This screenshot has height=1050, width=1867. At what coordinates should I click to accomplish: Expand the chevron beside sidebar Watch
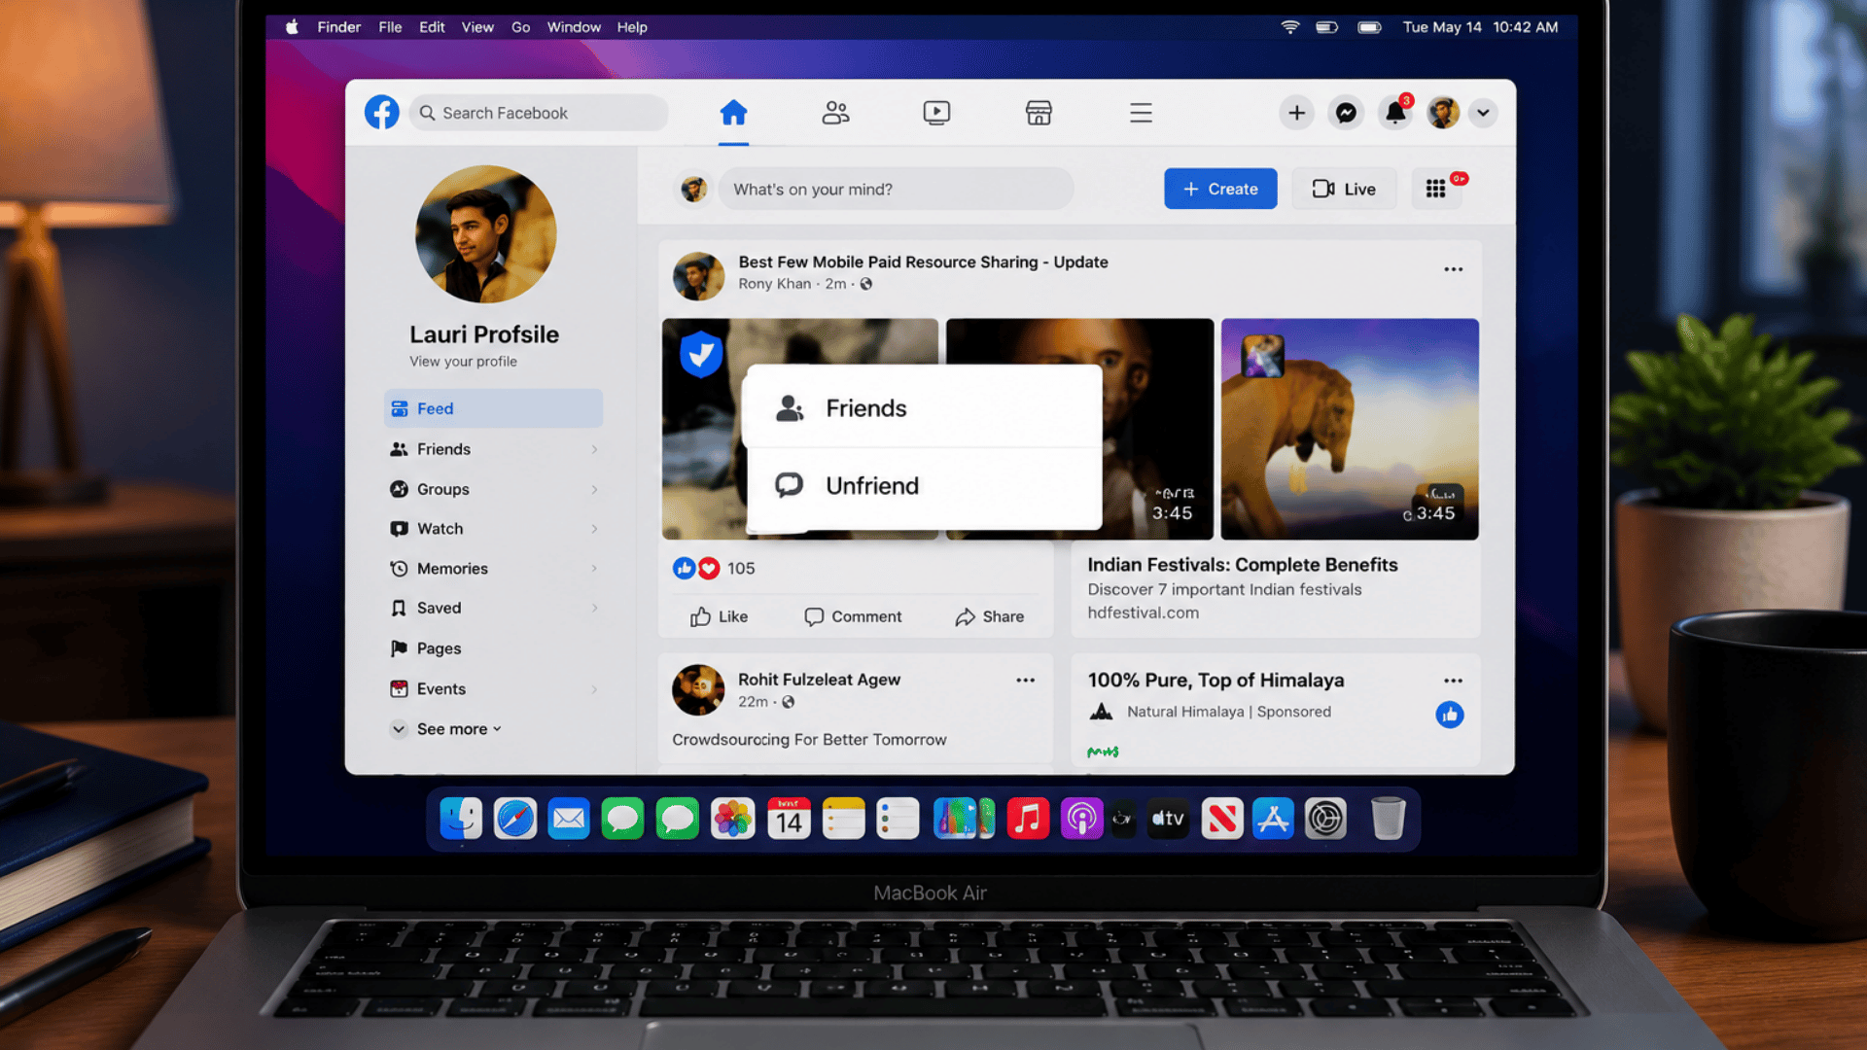point(594,529)
